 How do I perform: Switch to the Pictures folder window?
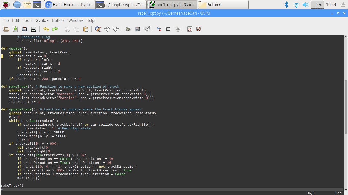pyautogui.click(x=223, y=5)
